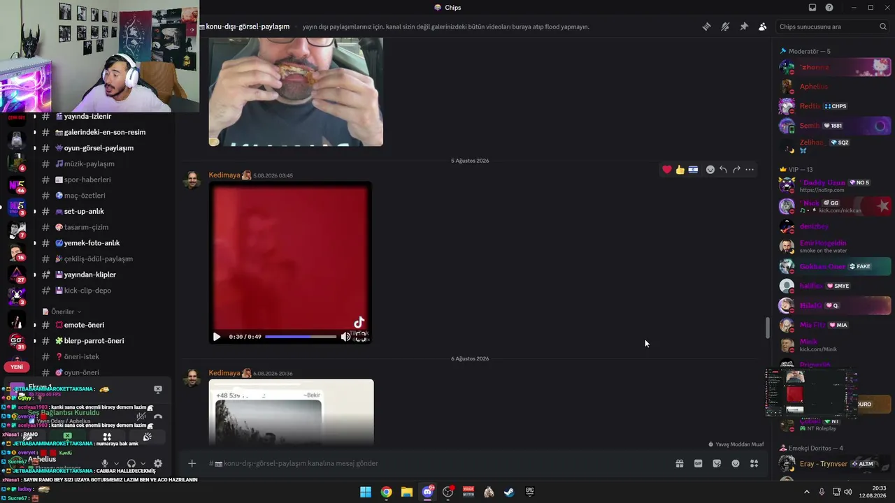
Task: Open Eray - Trynvser member profile
Action: pyautogui.click(x=836, y=464)
